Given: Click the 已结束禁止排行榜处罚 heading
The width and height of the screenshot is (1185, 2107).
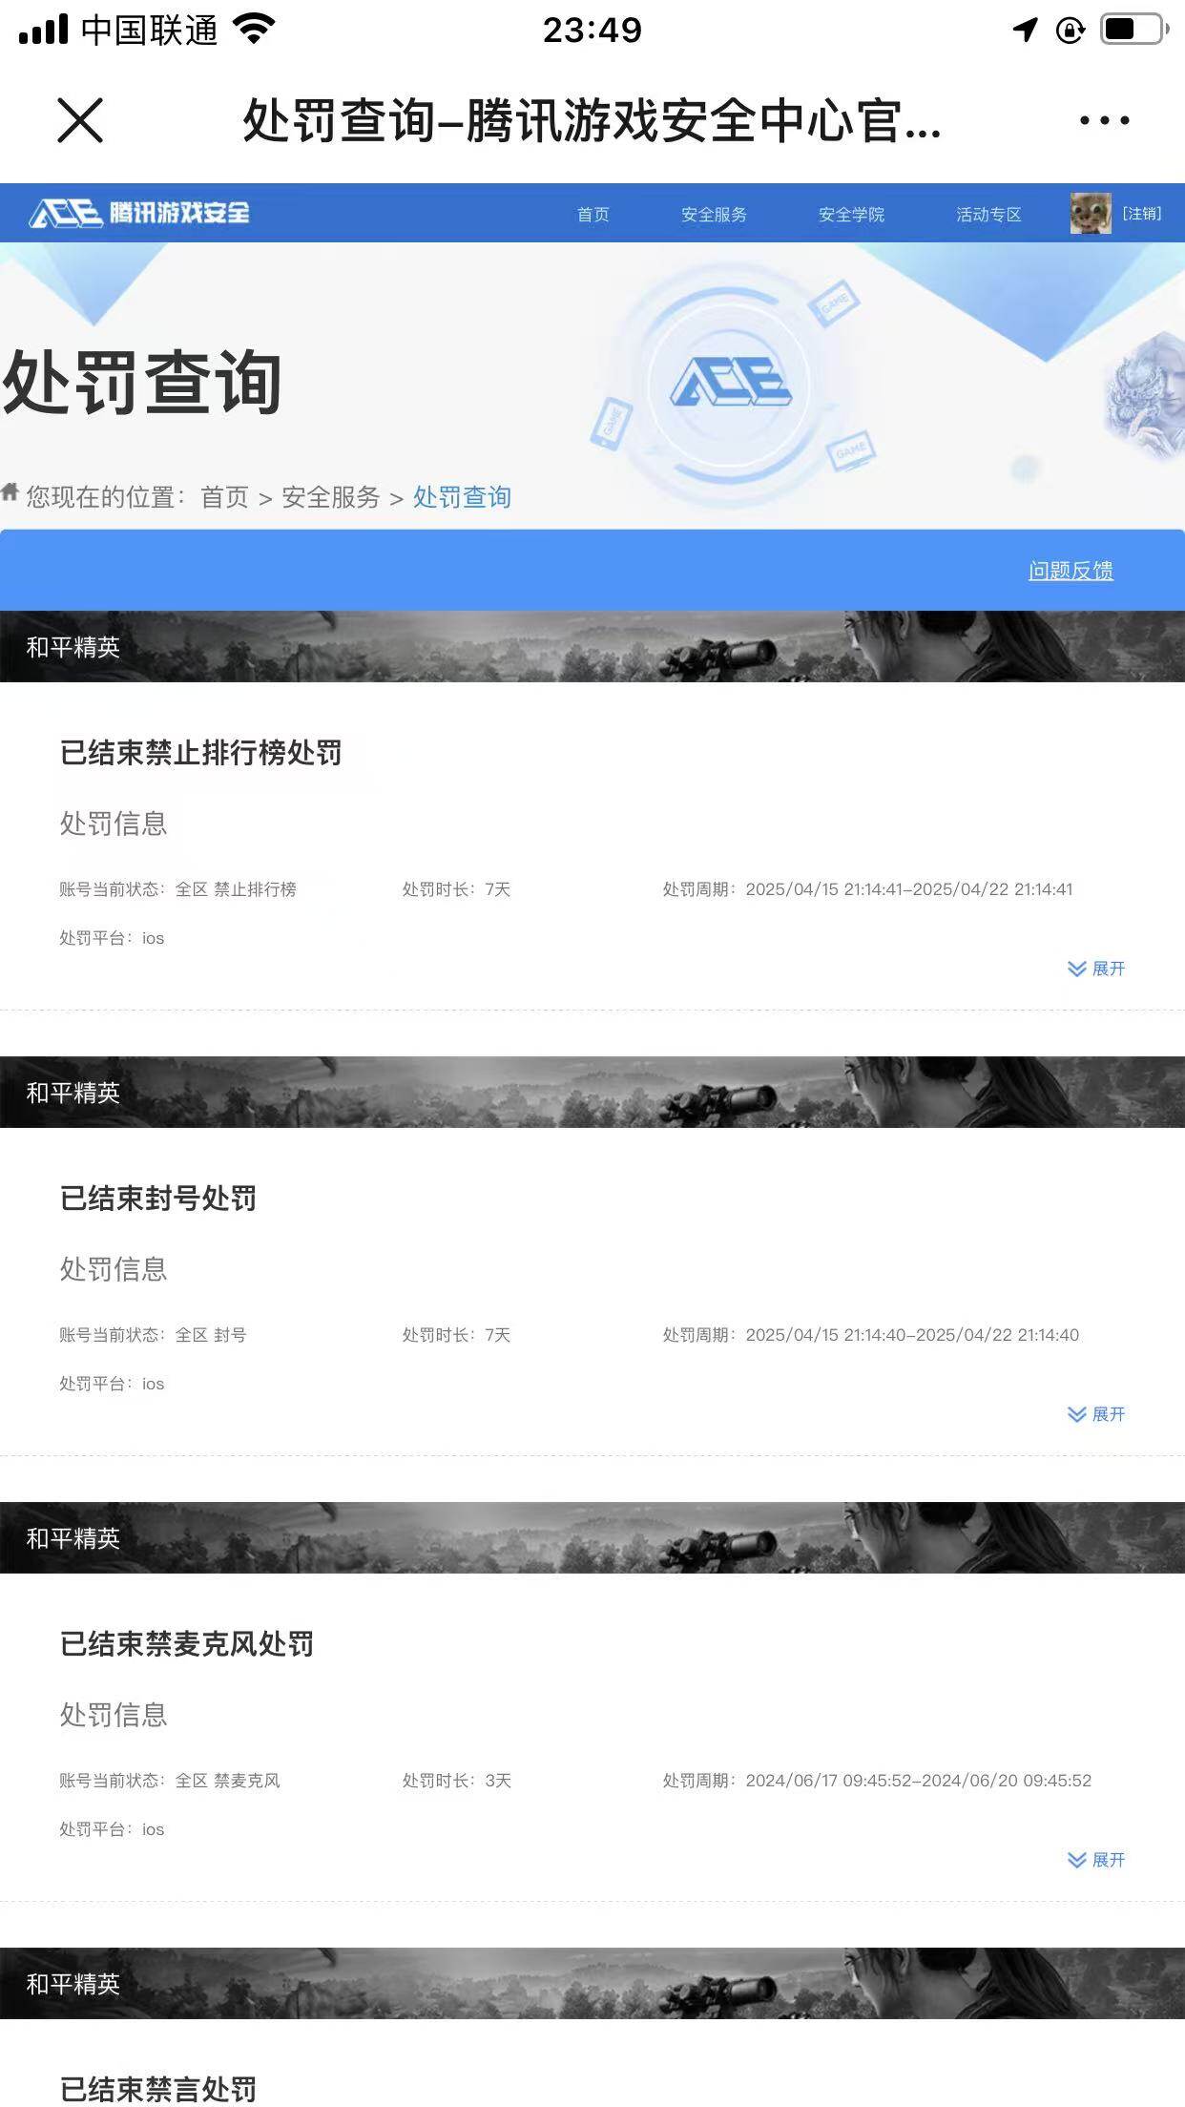Looking at the screenshot, I should click(200, 753).
